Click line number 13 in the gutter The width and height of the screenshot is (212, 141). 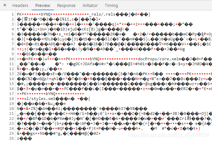coord(12,74)
